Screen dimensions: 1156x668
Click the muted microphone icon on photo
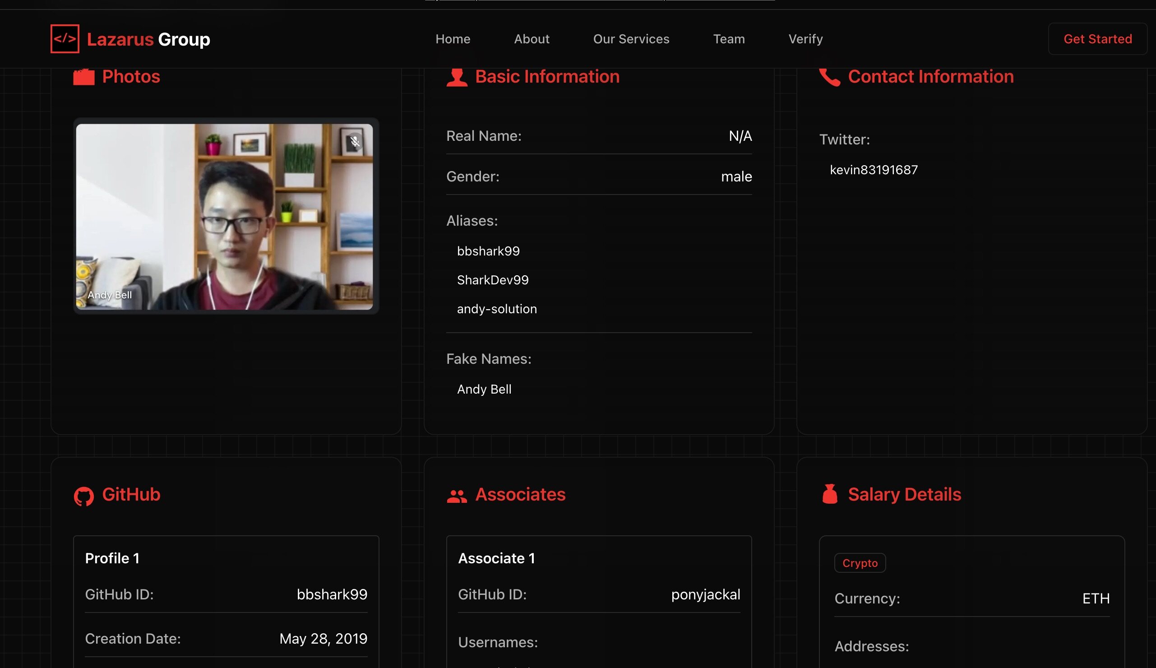(x=355, y=142)
